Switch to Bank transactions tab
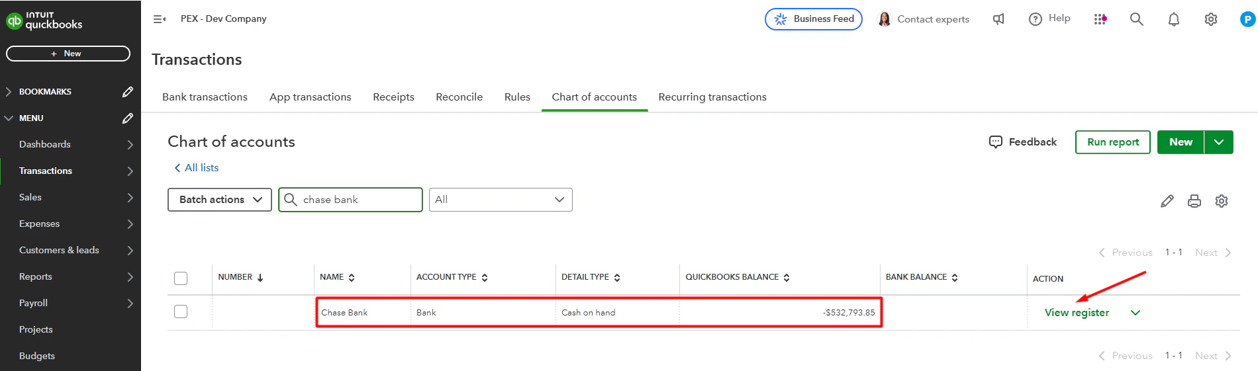1258x371 pixels. click(205, 97)
